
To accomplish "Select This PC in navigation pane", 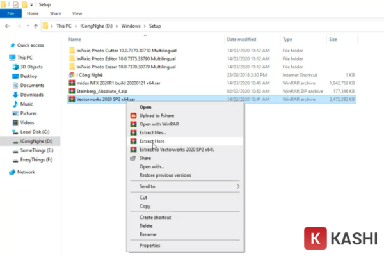I will coord(25,58).
